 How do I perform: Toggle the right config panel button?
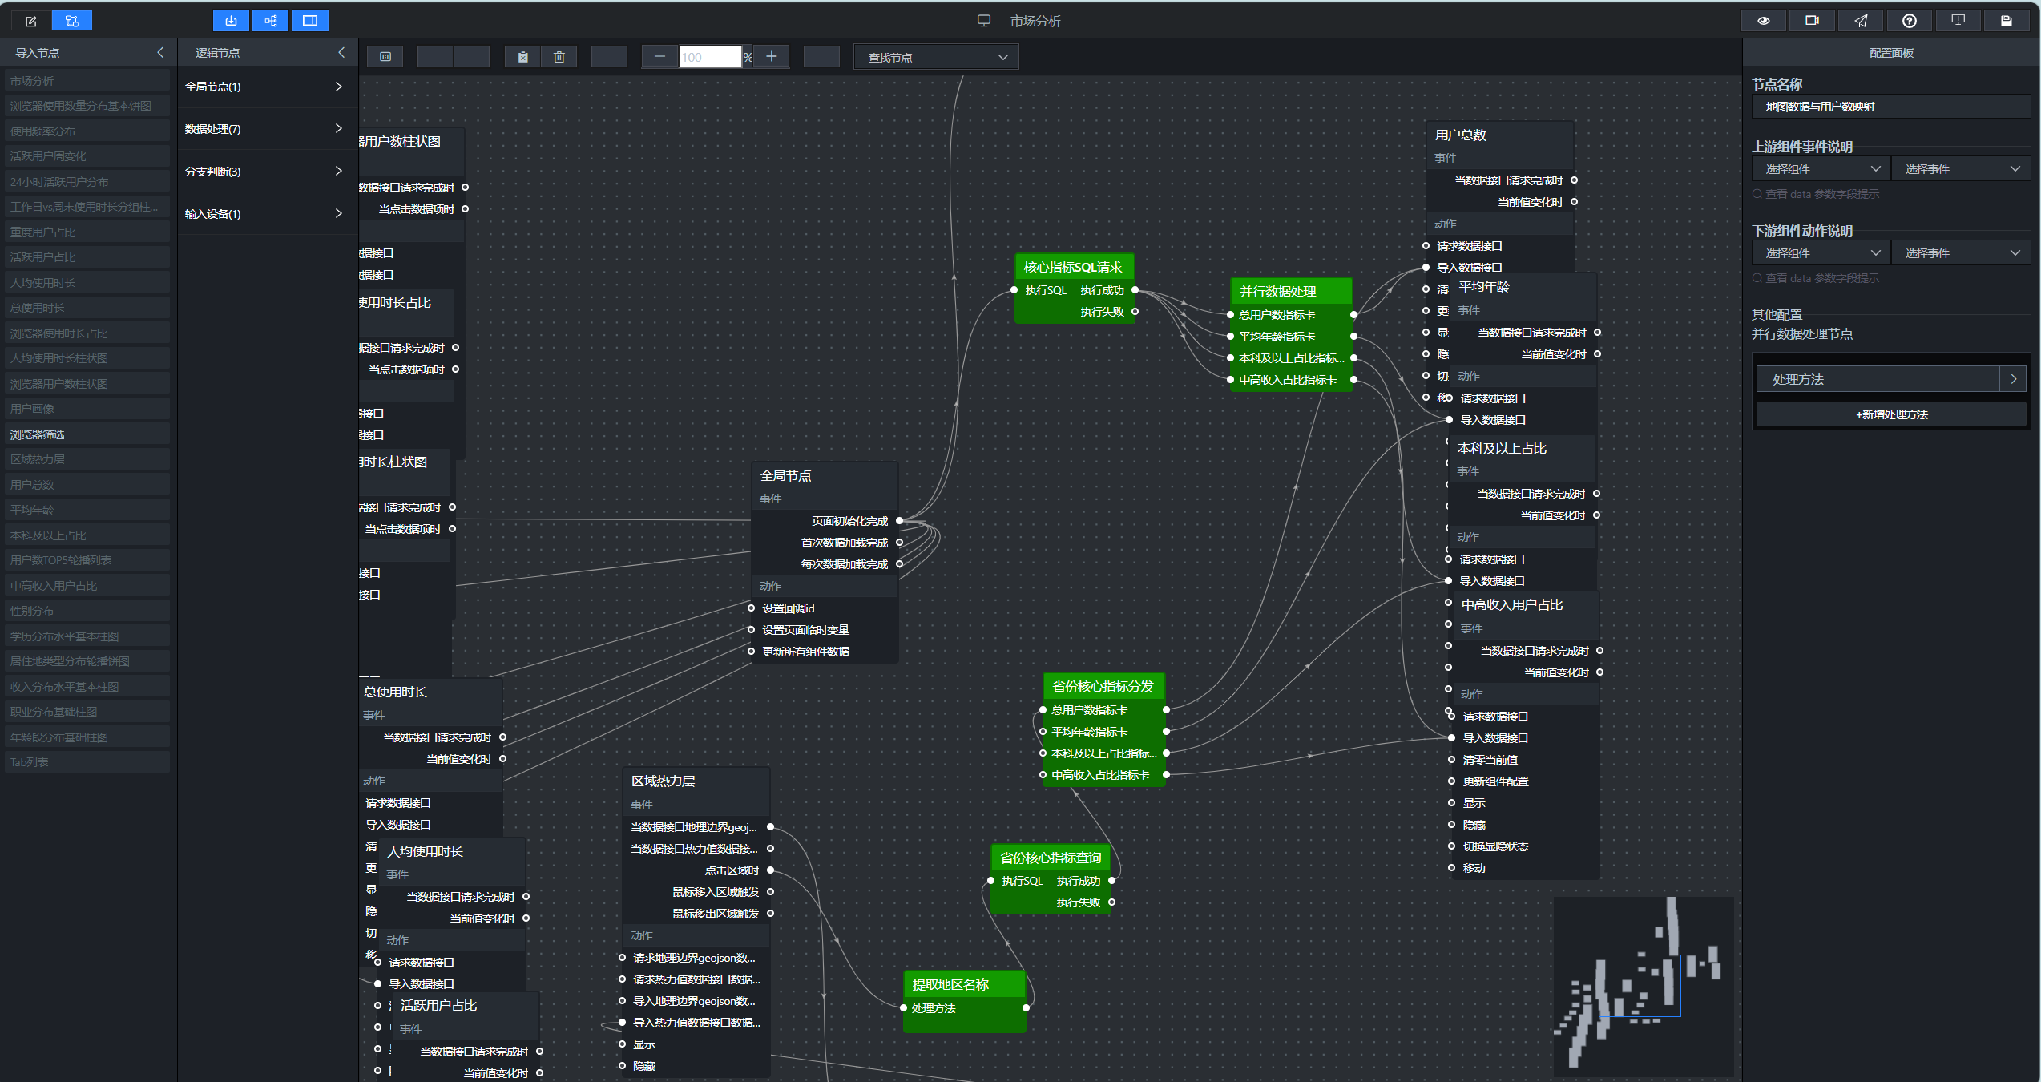310,21
